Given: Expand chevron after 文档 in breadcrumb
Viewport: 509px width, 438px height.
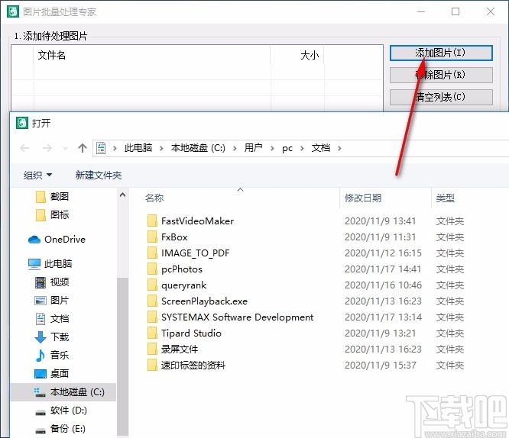Looking at the screenshot, I should [339, 149].
